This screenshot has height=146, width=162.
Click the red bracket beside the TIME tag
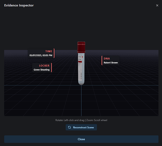coord(54,53)
